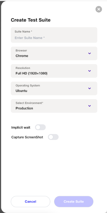This screenshot has width=107, height=213.
Task: Click the Browser field chevron arrow
Action: [x=90, y=53]
